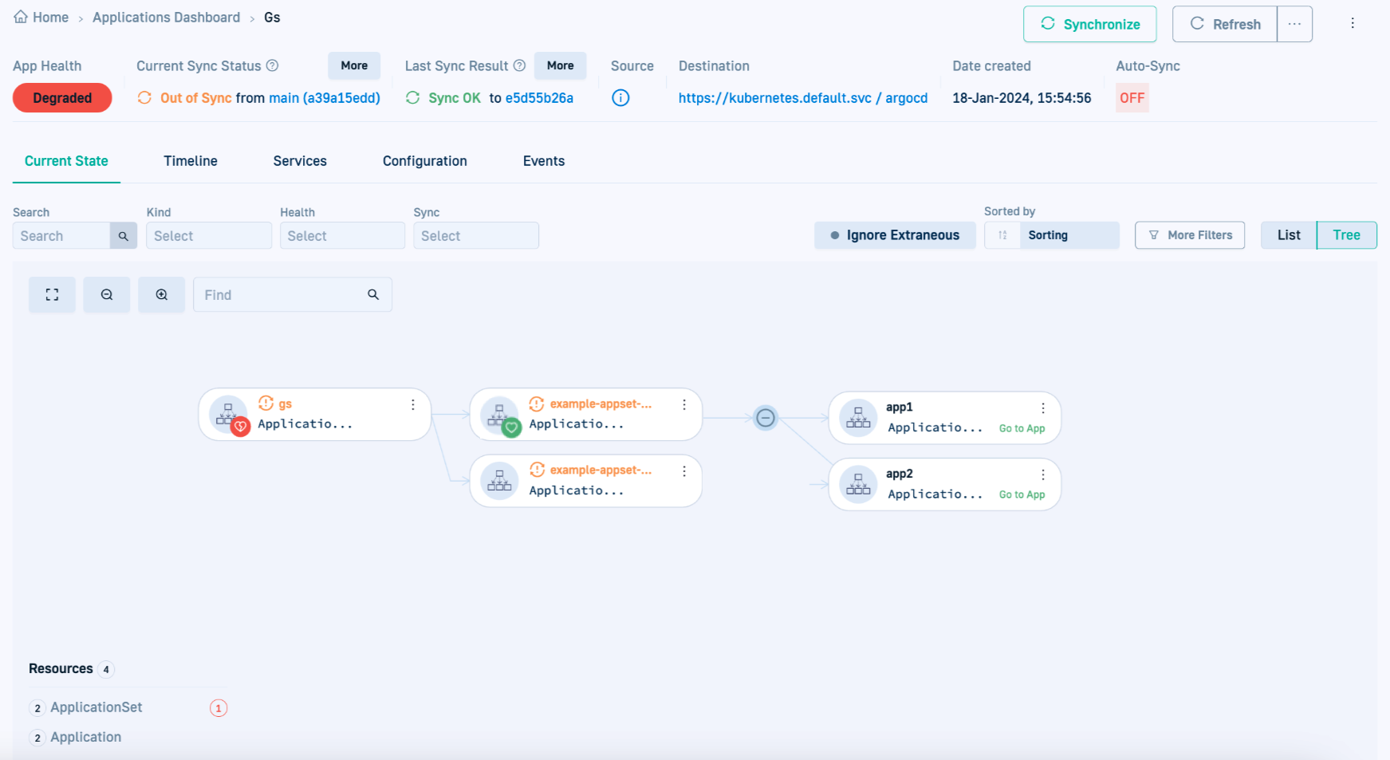Open the Health select dropdown

pyautogui.click(x=342, y=236)
